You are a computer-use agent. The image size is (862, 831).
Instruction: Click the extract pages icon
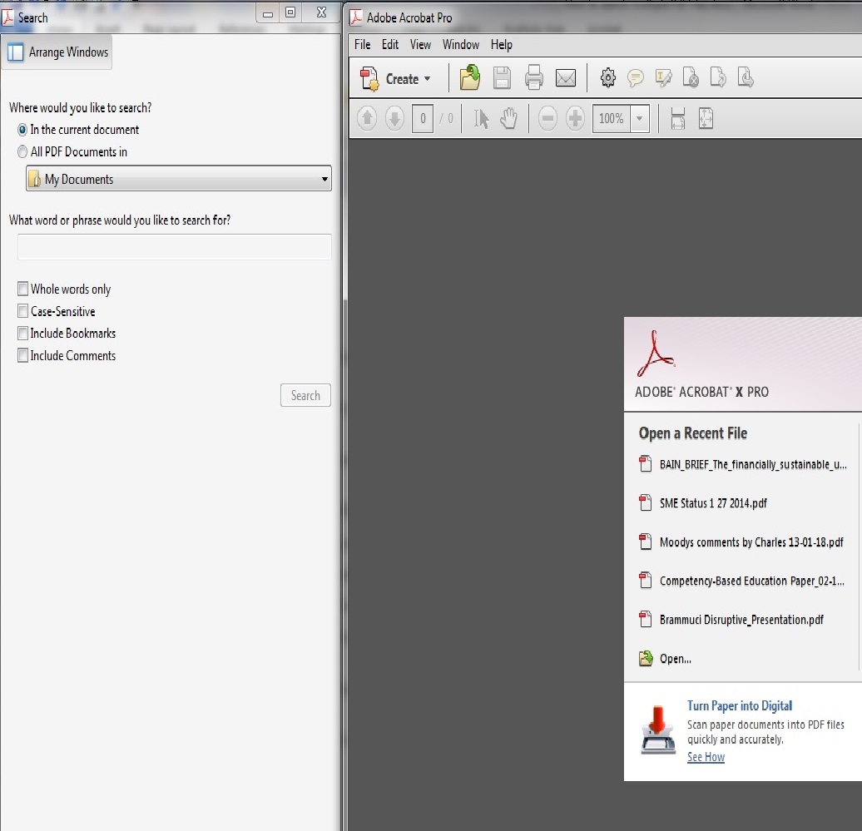coord(746,77)
